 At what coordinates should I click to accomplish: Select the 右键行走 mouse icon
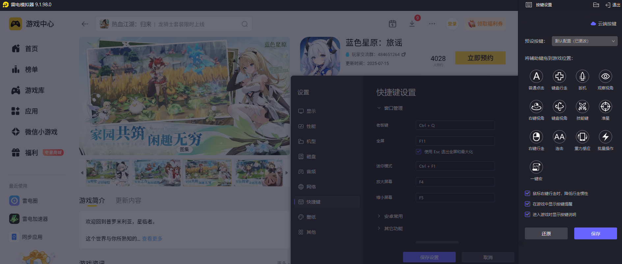click(x=536, y=137)
